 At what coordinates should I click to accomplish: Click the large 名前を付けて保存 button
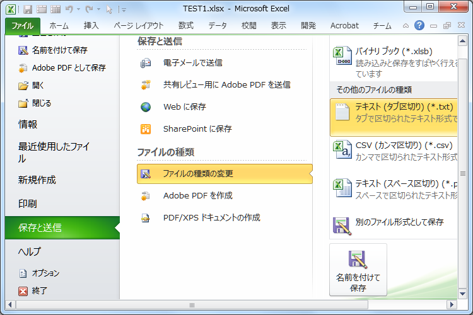[358, 270]
